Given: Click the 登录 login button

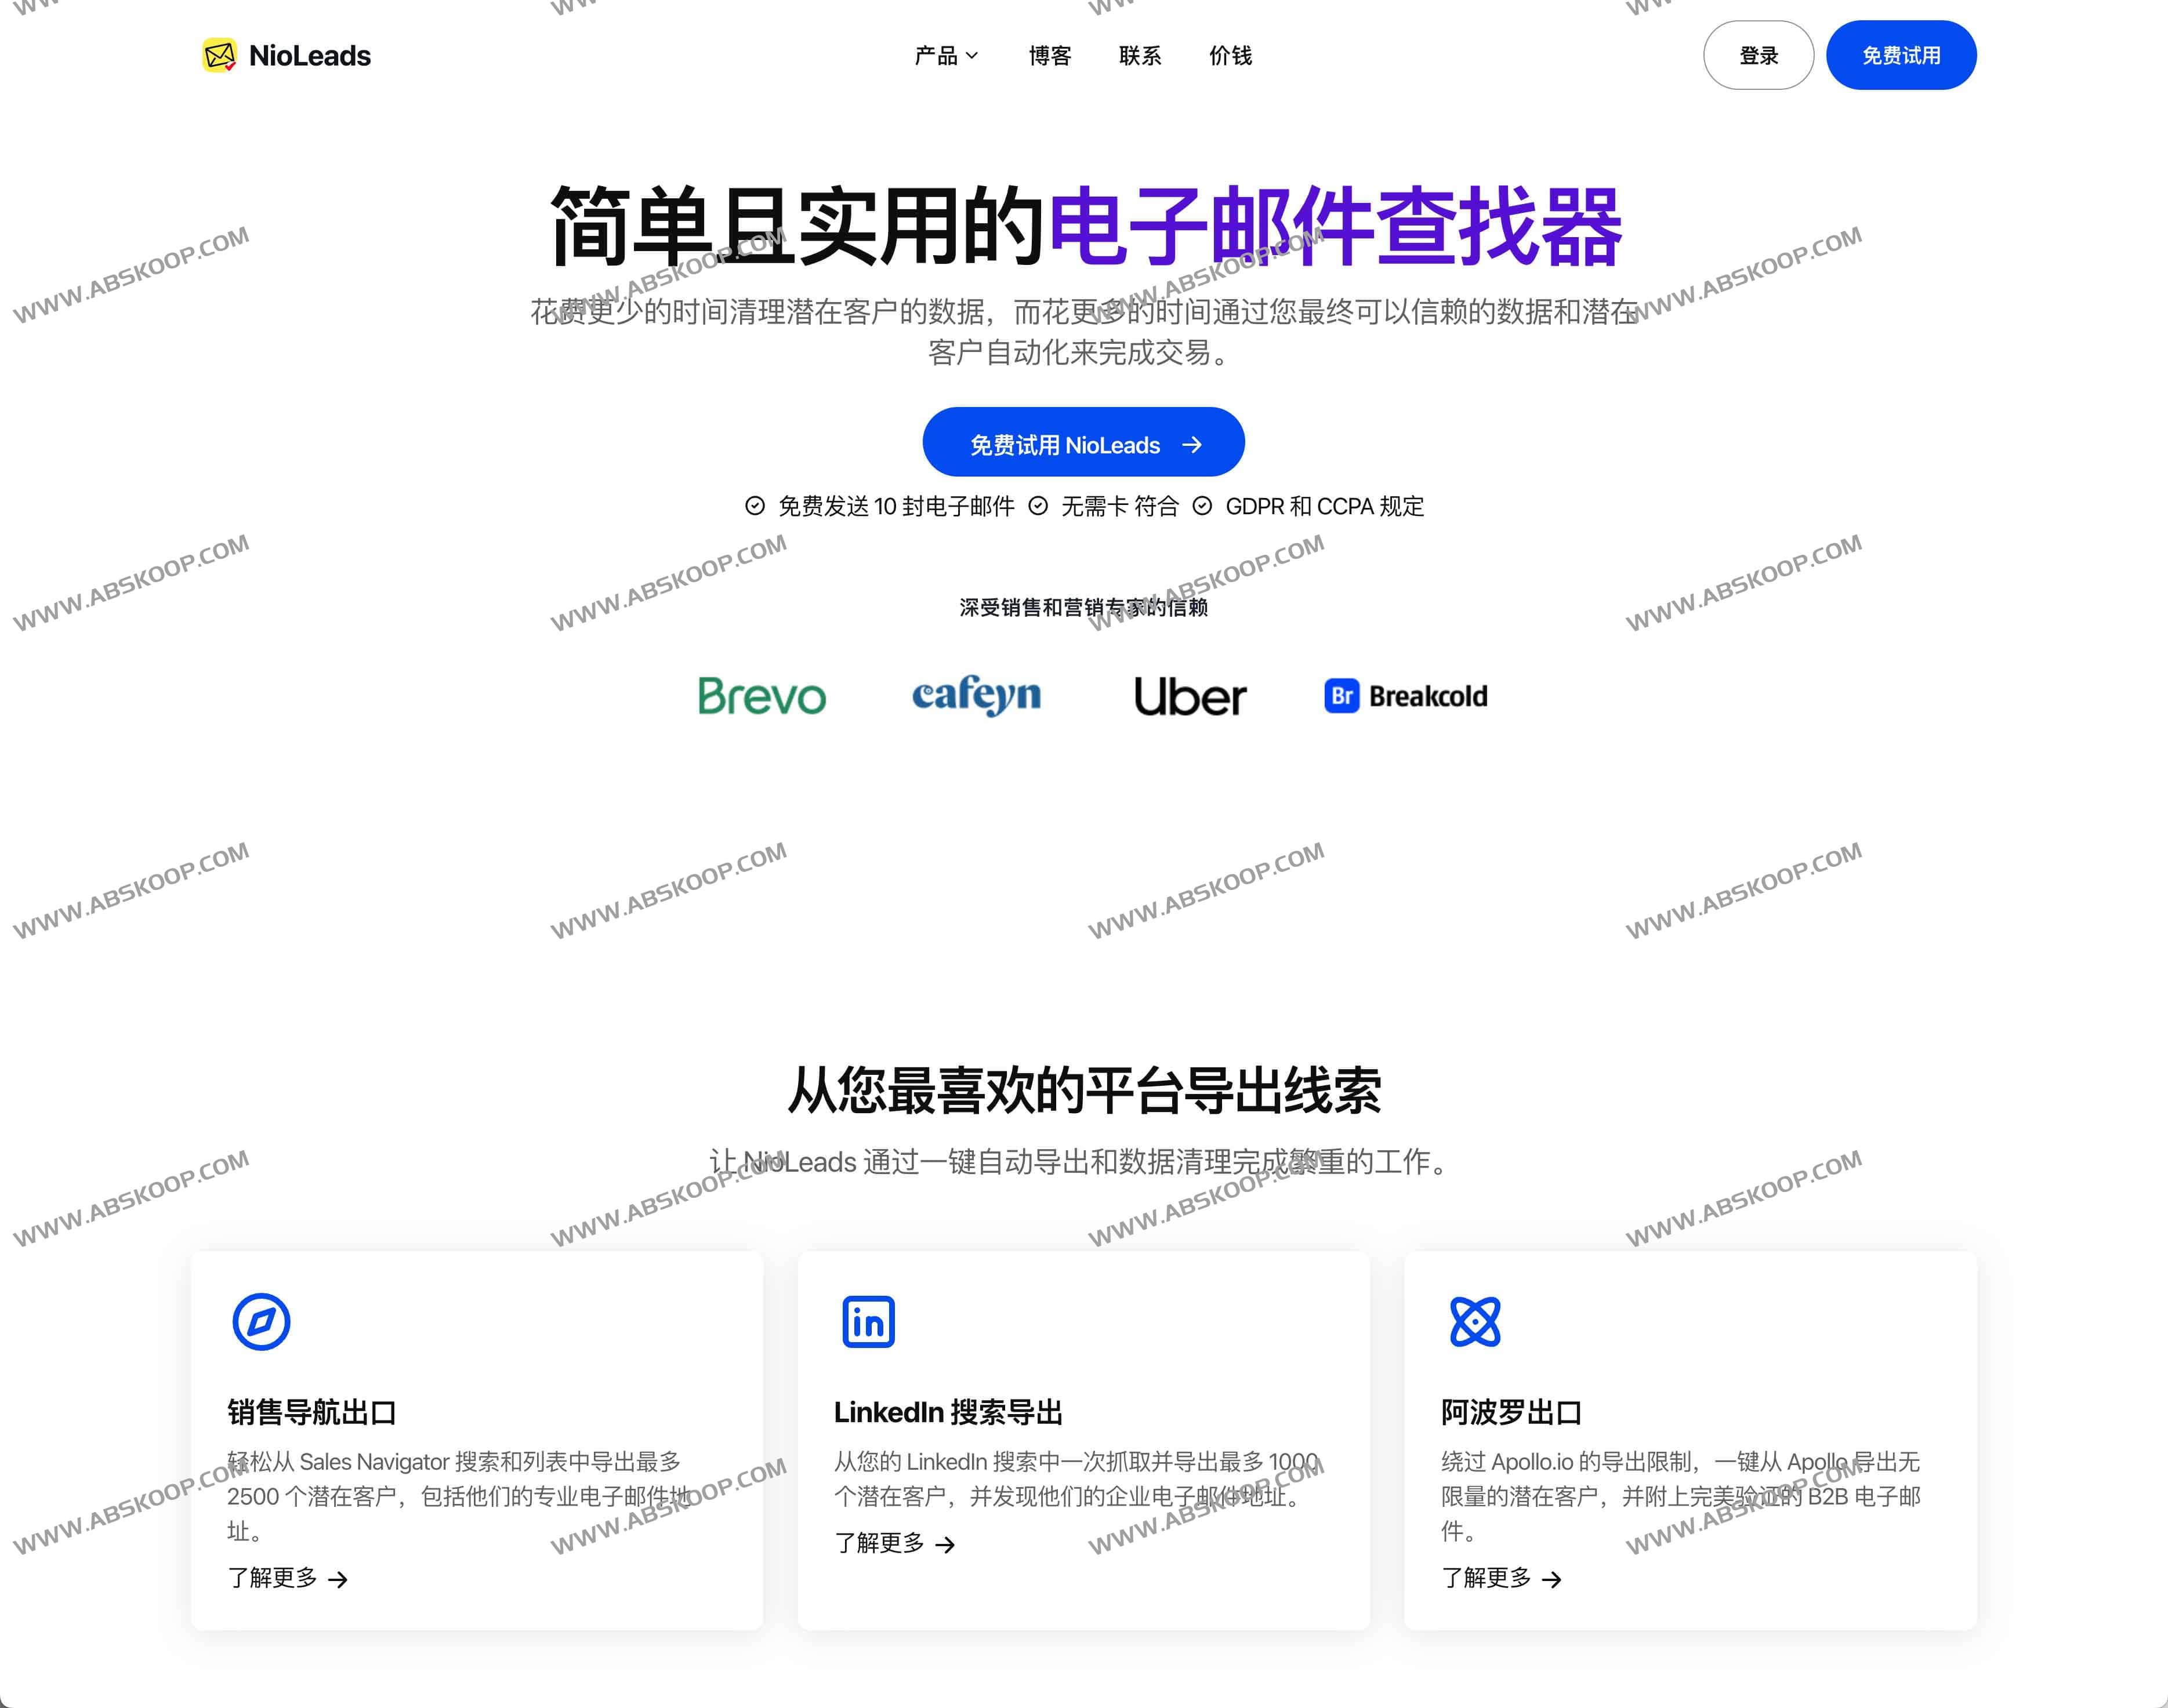Looking at the screenshot, I should [x=1758, y=56].
